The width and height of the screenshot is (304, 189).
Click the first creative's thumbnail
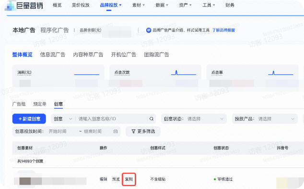[26, 179]
